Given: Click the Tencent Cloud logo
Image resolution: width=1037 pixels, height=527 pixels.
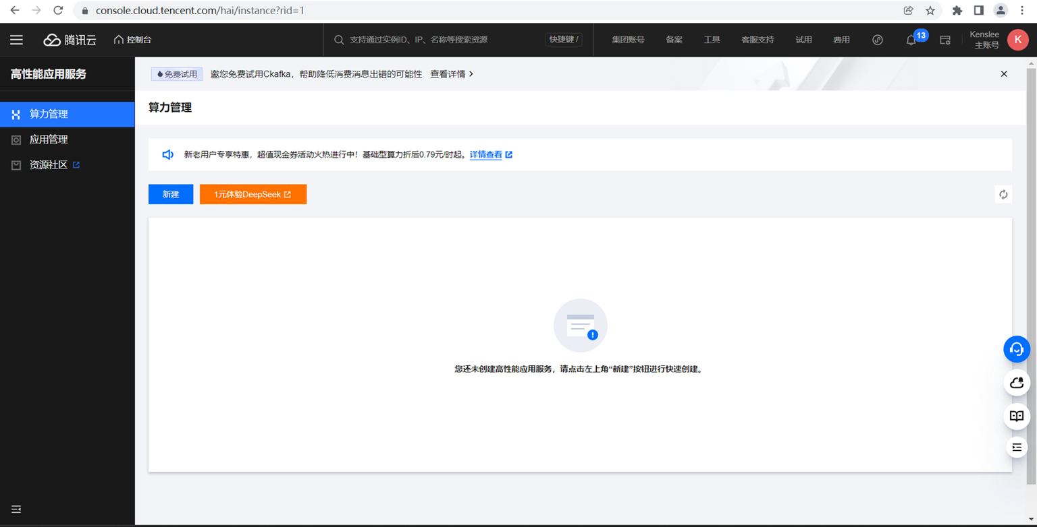Looking at the screenshot, I should tap(70, 40).
